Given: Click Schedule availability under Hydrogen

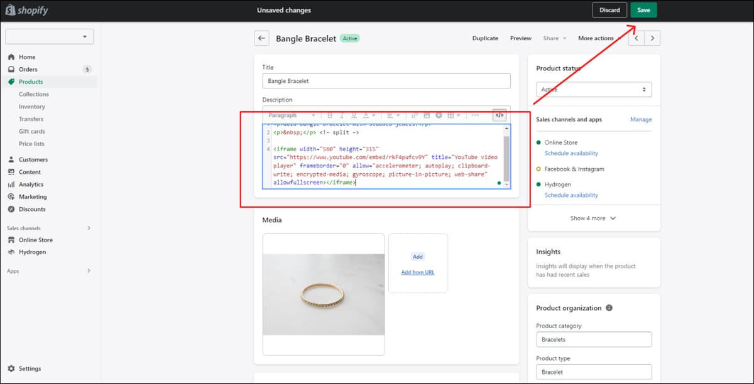Looking at the screenshot, I should pyautogui.click(x=571, y=195).
